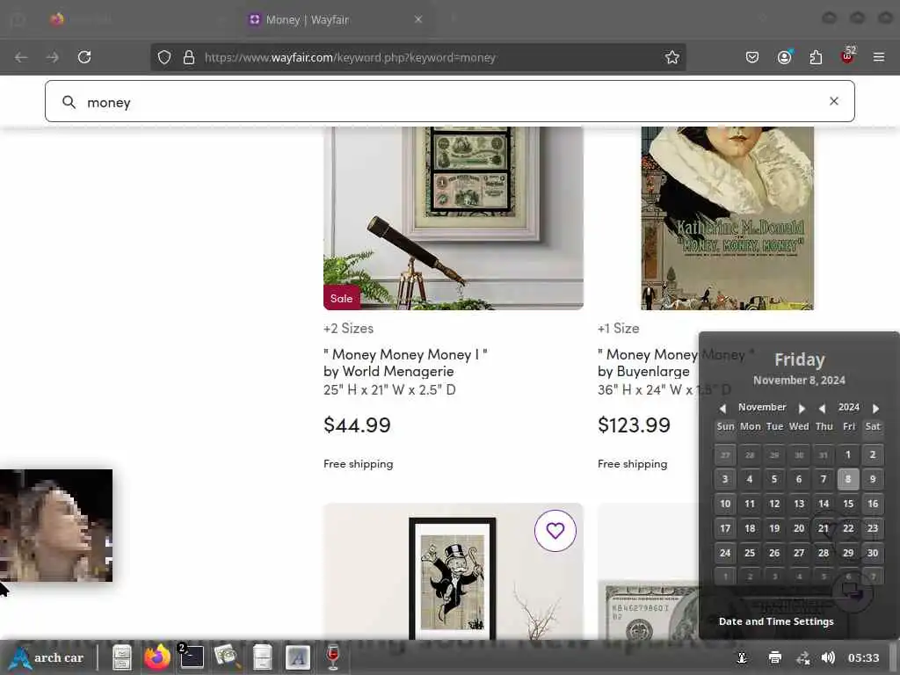Click the search magnifier icon
900x675 pixels.
pos(69,102)
